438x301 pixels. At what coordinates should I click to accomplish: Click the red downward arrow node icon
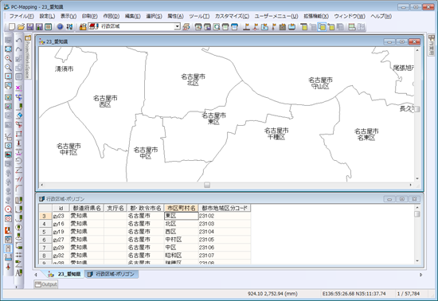(x=19, y=143)
